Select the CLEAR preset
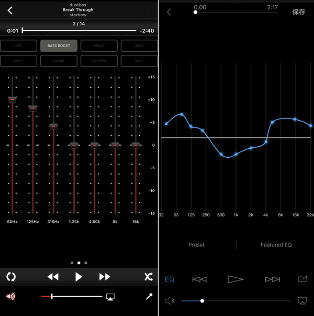This screenshot has width=314, height=316. tap(59, 61)
